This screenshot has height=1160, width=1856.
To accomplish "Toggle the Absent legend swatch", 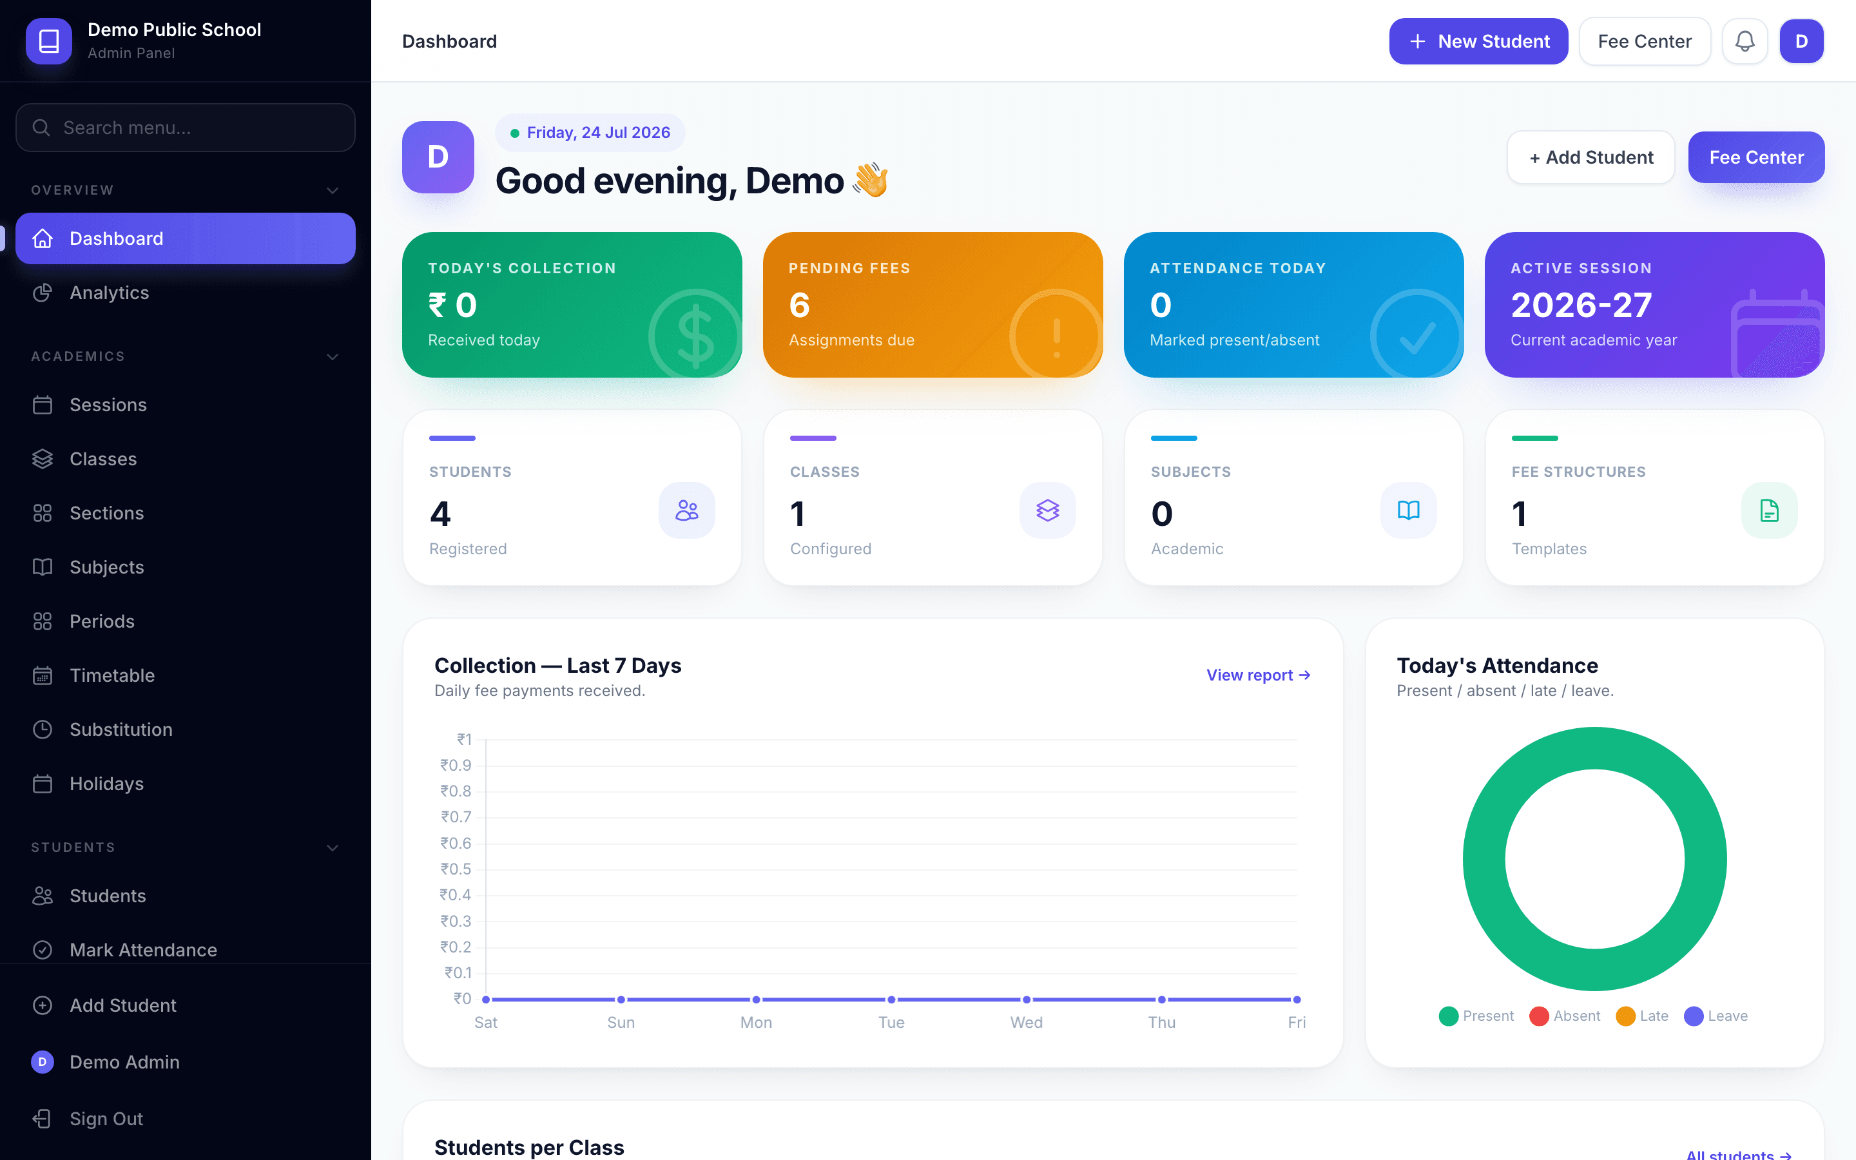I will (x=1538, y=1016).
